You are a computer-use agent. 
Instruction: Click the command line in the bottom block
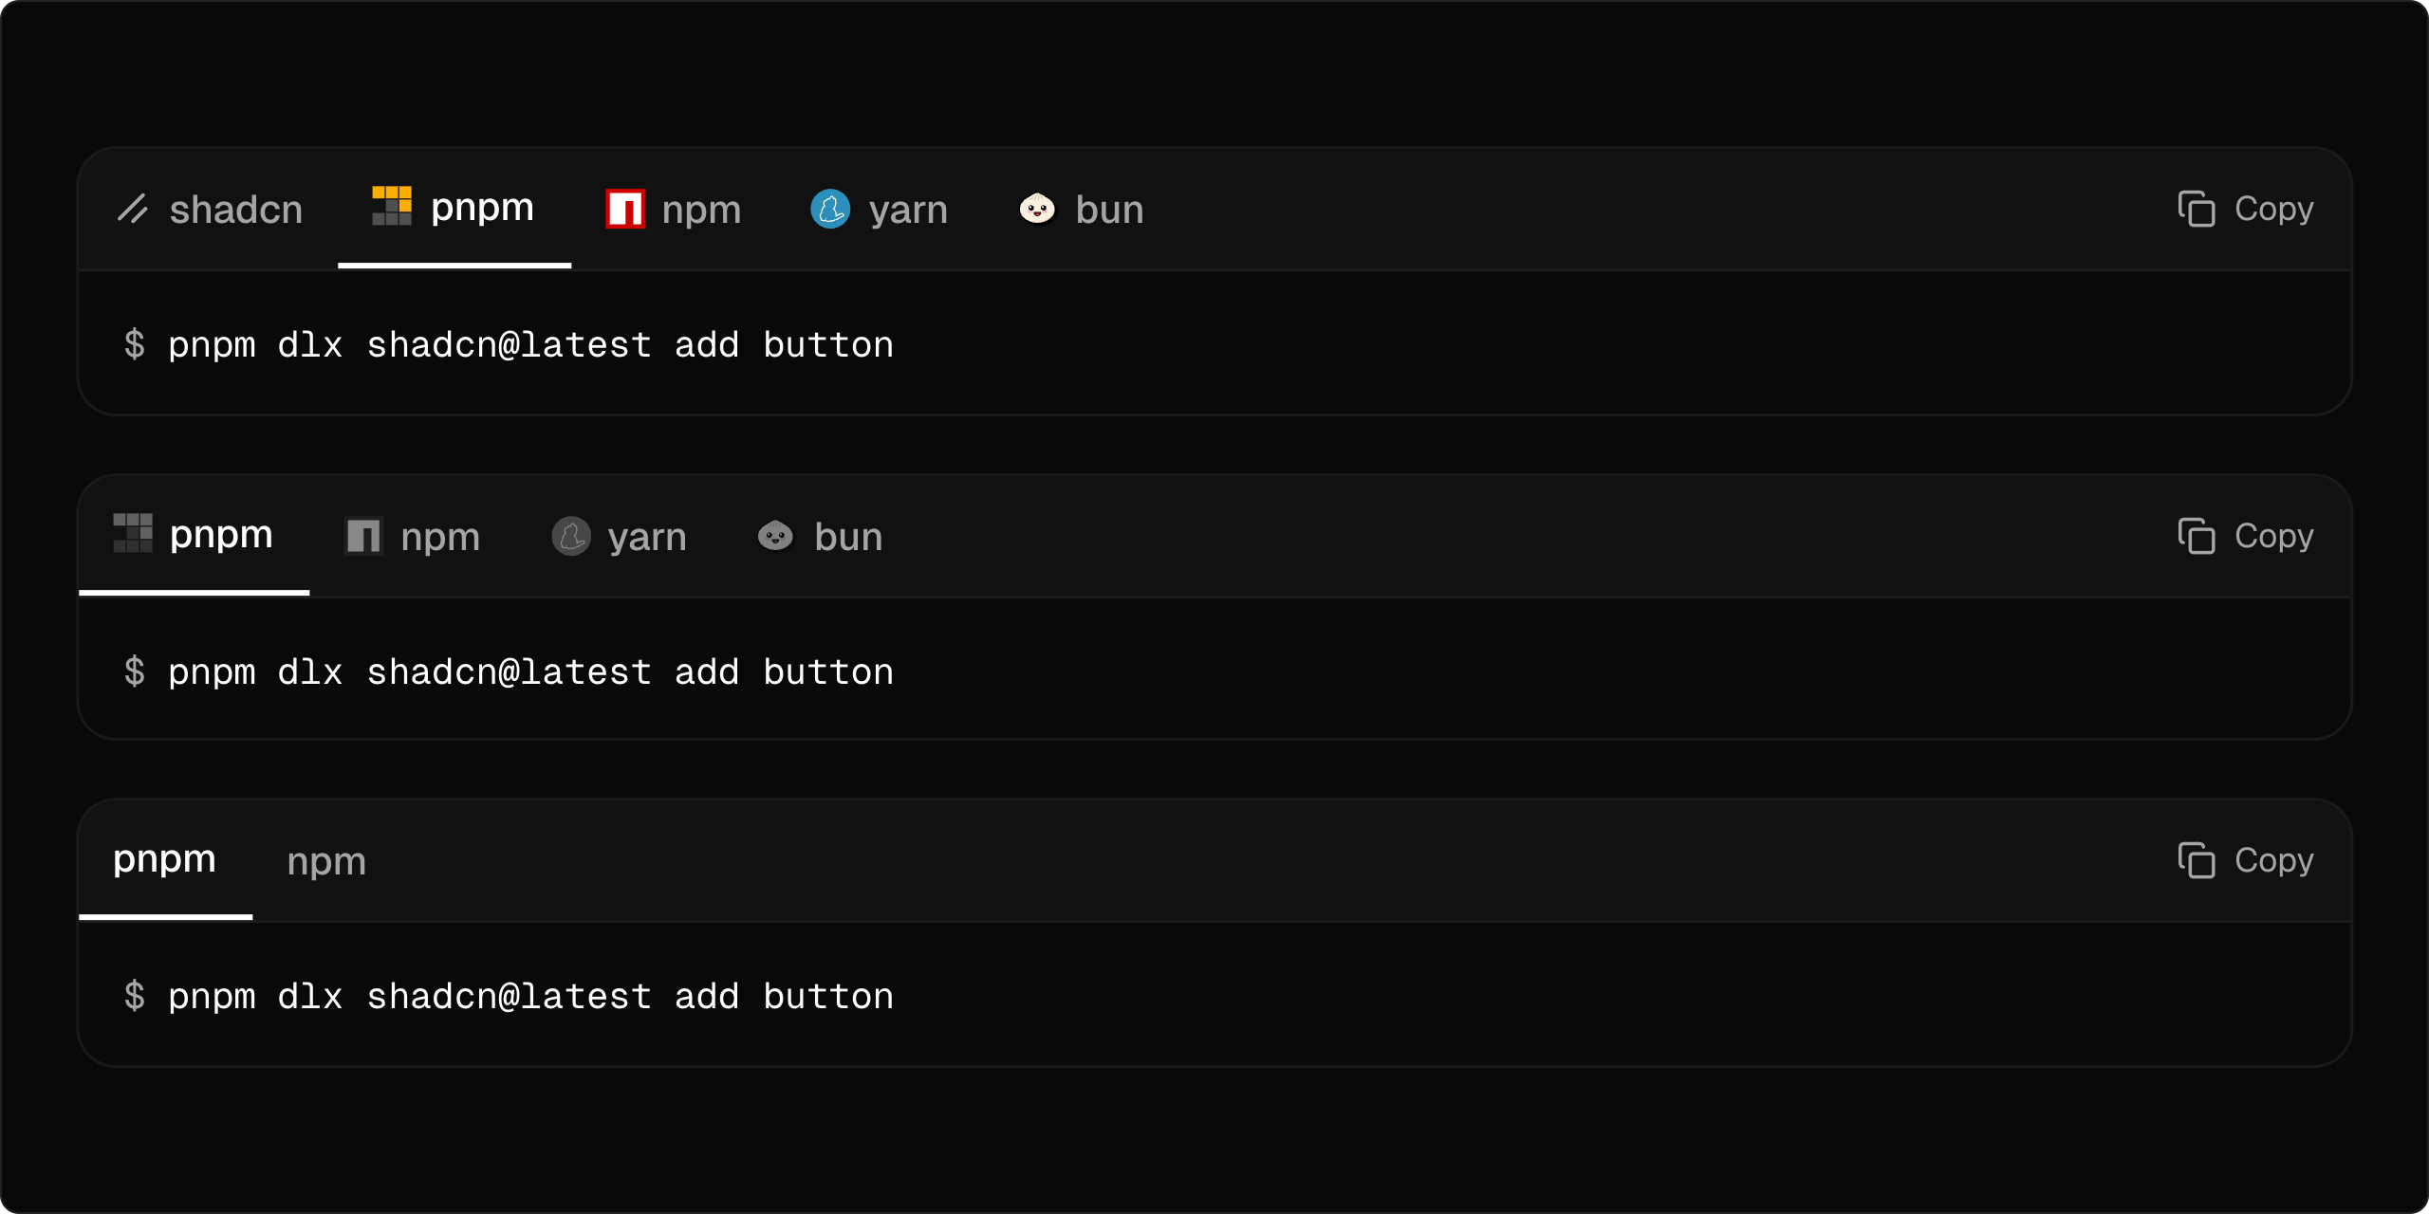point(529,995)
